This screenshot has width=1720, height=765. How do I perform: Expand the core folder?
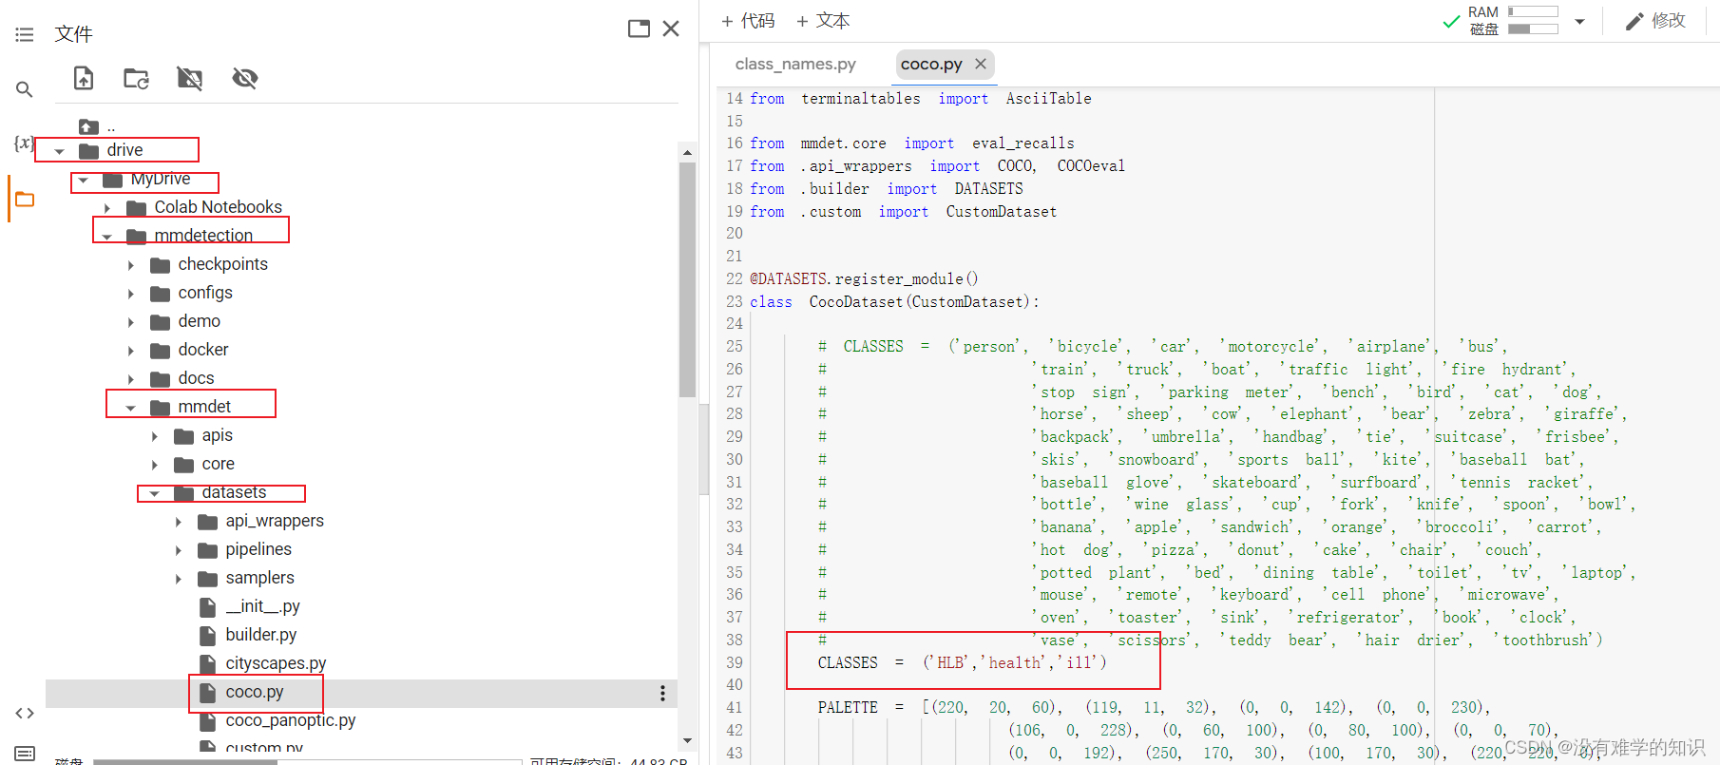click(155, 465)
